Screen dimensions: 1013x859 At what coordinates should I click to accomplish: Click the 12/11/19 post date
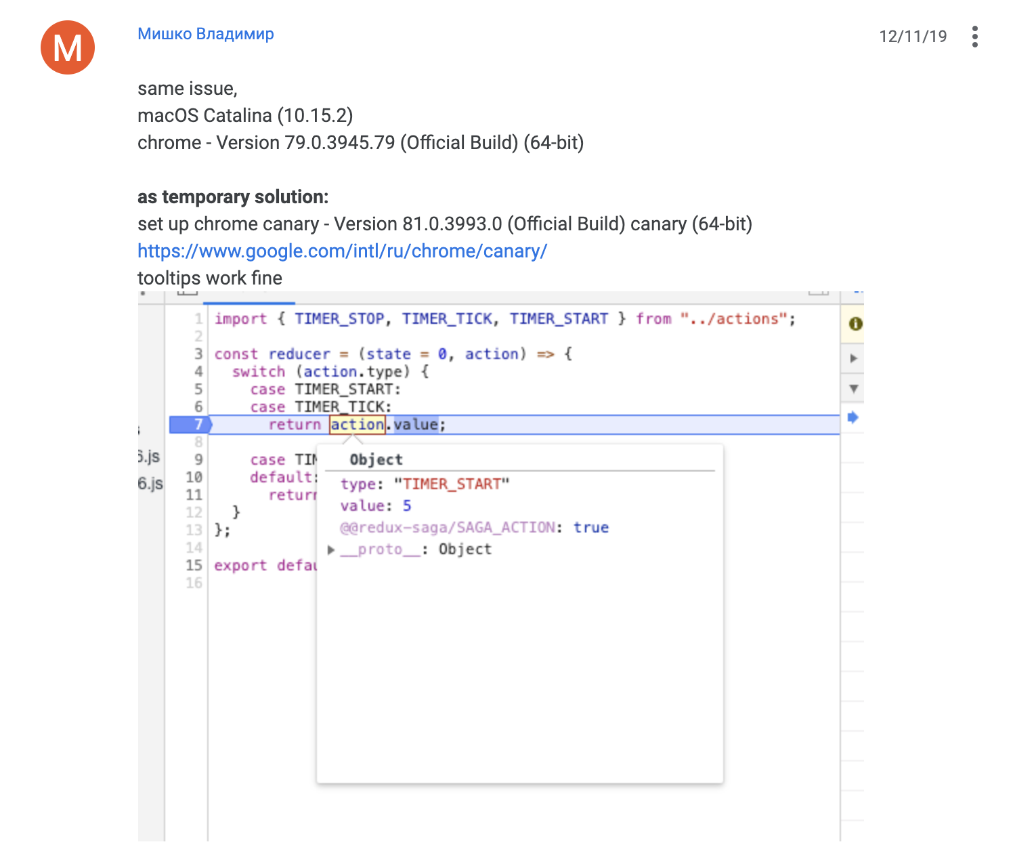pos(913,37)
